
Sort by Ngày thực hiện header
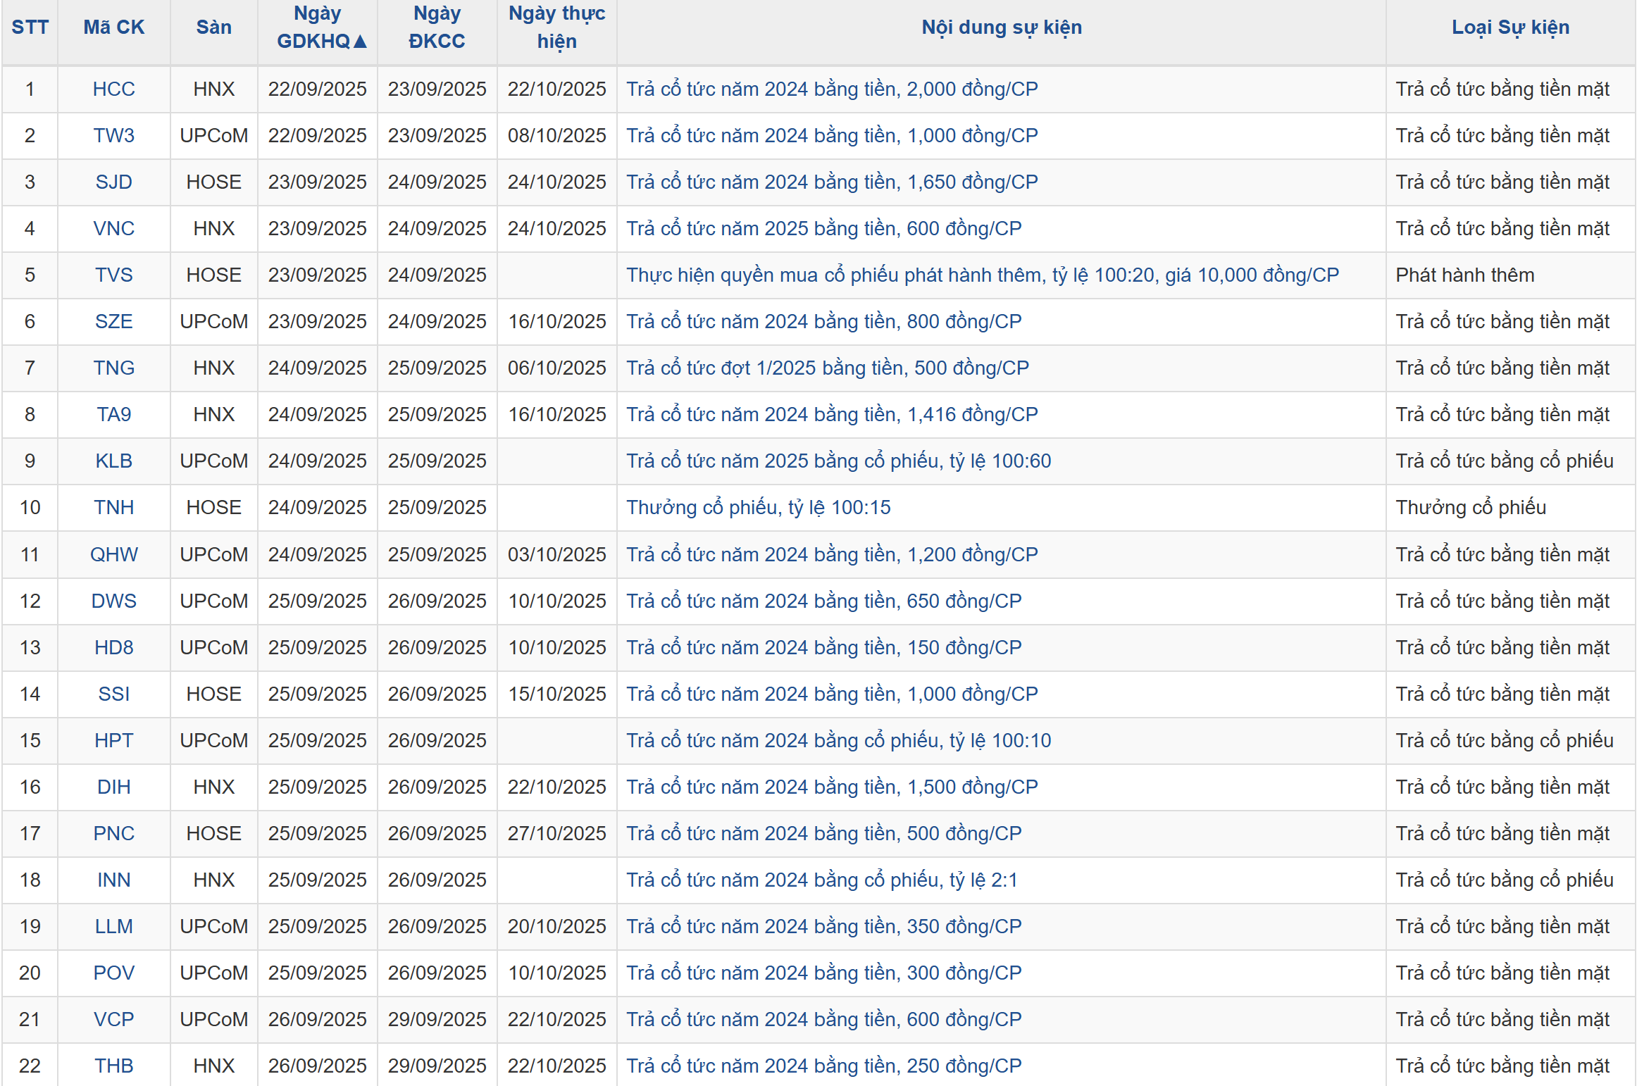556,27
